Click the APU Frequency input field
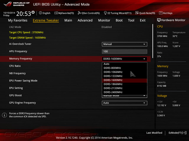The width and height of the screenshot is (189, 141). 125,52
